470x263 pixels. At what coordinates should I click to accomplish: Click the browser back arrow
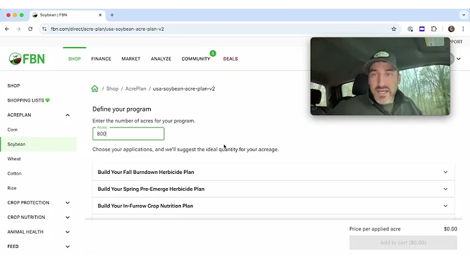7,29
